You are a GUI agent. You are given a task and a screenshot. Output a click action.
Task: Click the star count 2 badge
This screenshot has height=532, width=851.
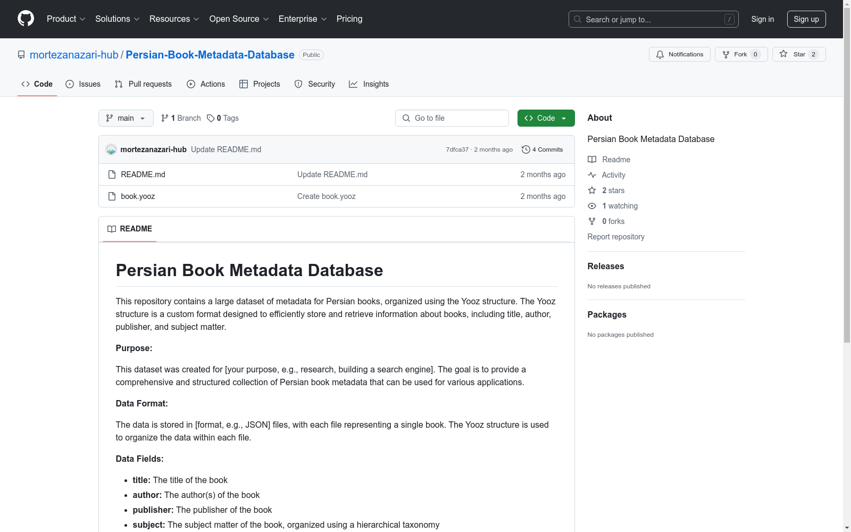tap(813, 54)
